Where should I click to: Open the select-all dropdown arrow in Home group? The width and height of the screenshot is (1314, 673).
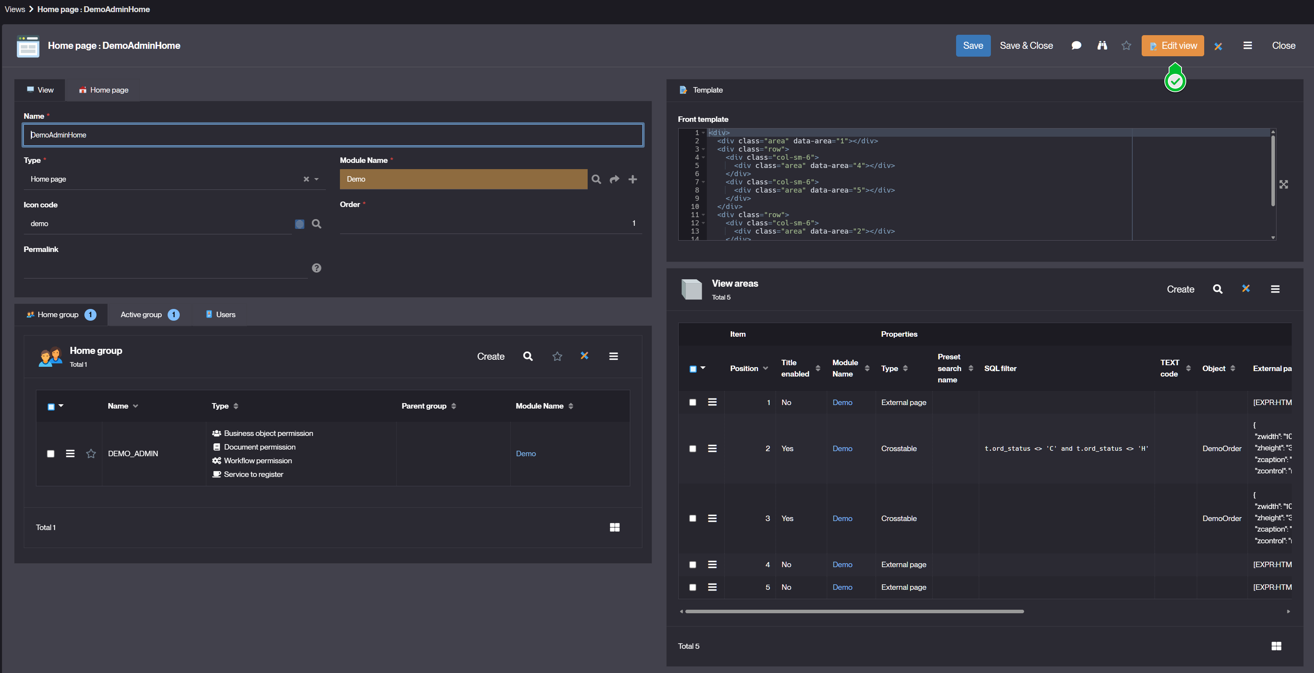[61, 406]
